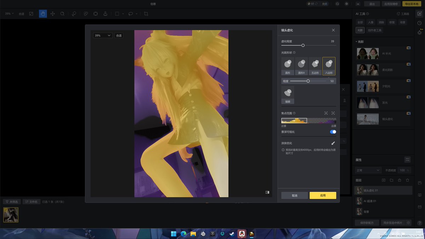Select the rectangular marquee selection tool

(x=117, y=14)
